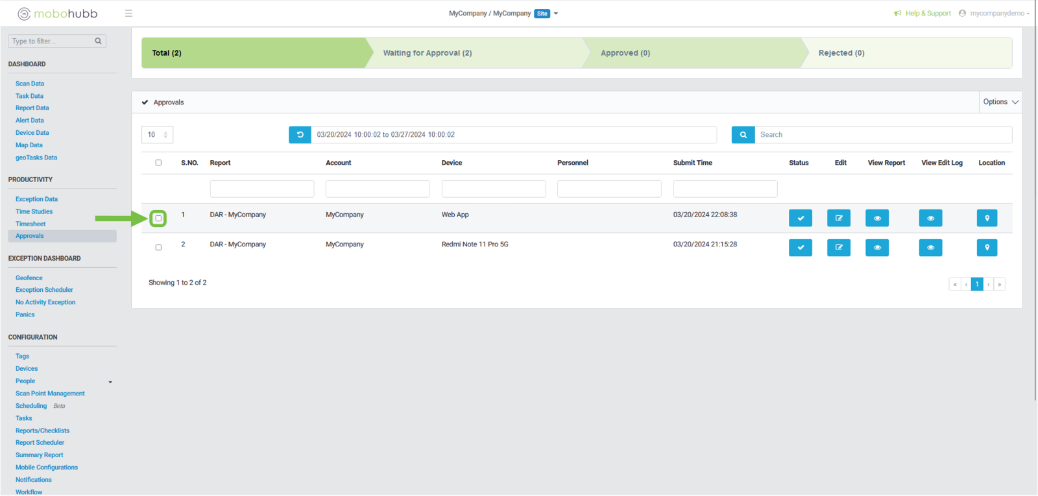
Task: Expand the Options dropdown
Action: (x=1000, y=102)
